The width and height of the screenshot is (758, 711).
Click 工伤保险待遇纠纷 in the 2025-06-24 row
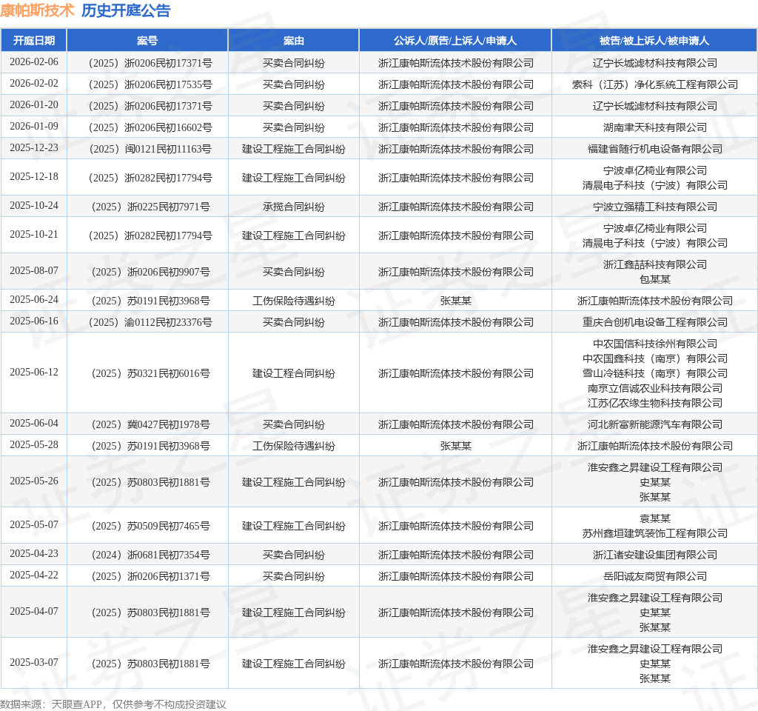click(x=293, y=301)
